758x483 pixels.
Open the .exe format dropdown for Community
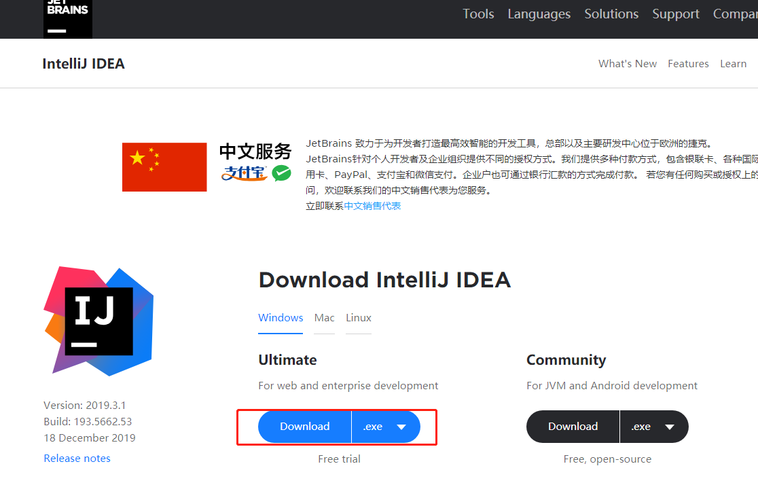pos(654,427)
